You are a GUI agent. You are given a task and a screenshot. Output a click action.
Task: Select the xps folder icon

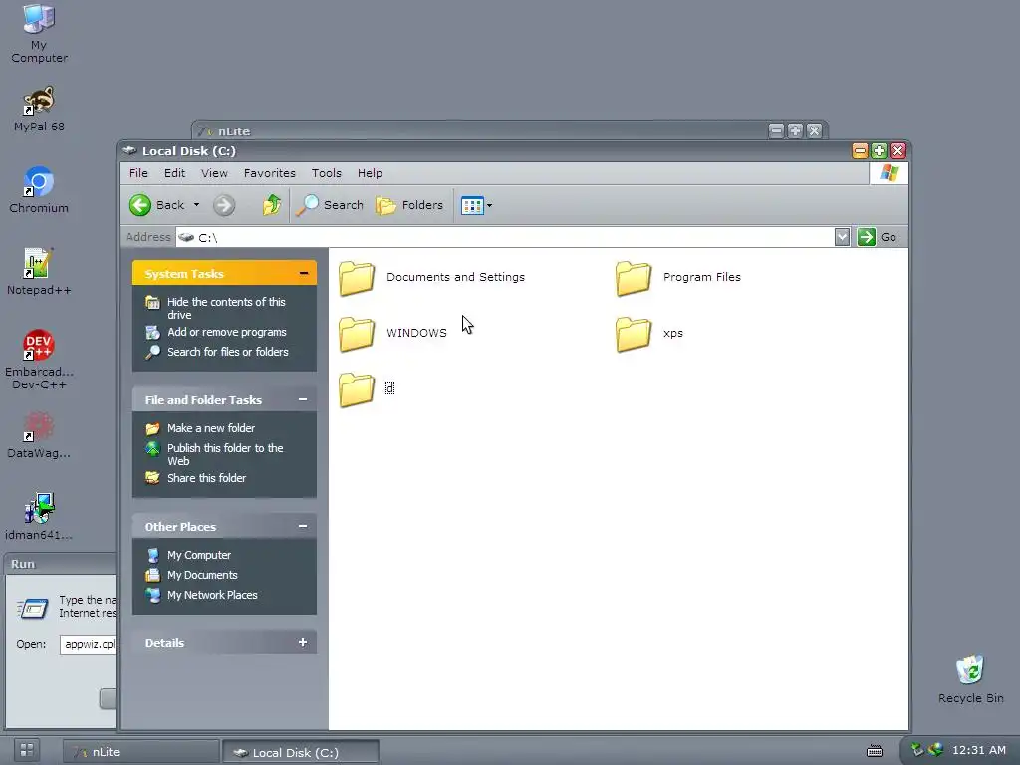pos(634,334)
